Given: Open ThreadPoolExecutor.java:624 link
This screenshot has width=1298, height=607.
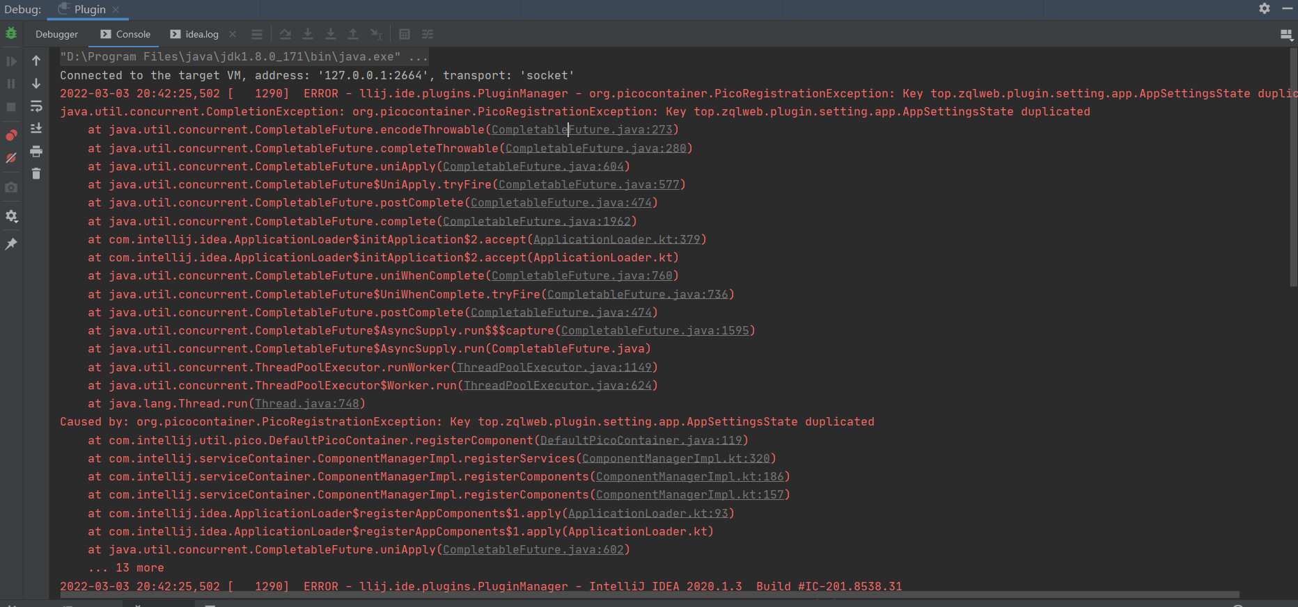Looking at the screenshot, I should click(x=558, y=385).
